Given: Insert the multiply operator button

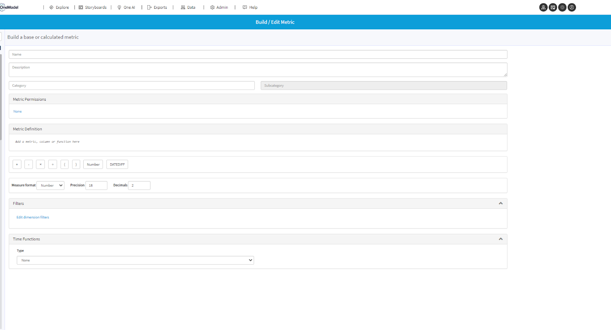Looking at the screenshot, I should coord(40,164).
